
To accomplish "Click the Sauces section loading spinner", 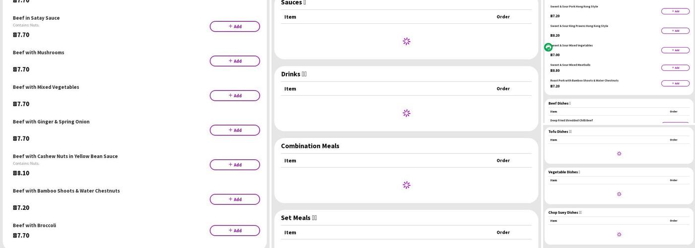I will coord(406,41).
